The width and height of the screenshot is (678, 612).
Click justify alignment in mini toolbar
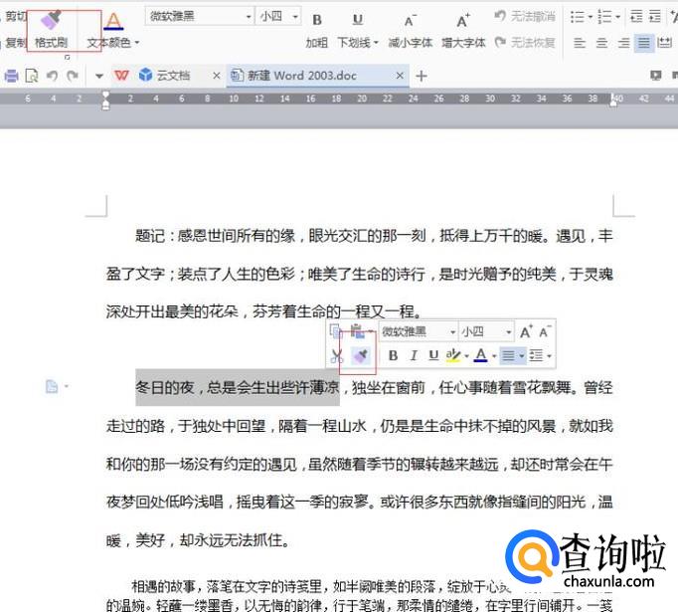click(509, 356)
